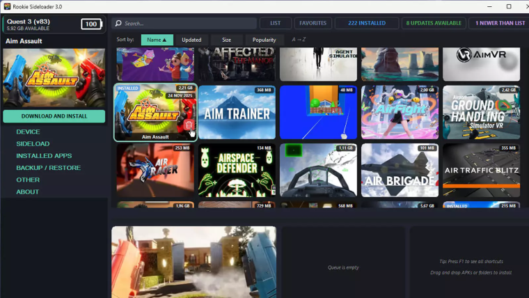Click the red trash icon on Aim Assault
The width and height of the screenshot is (529, 298).
pyautogui.click(x=189, y=125)
